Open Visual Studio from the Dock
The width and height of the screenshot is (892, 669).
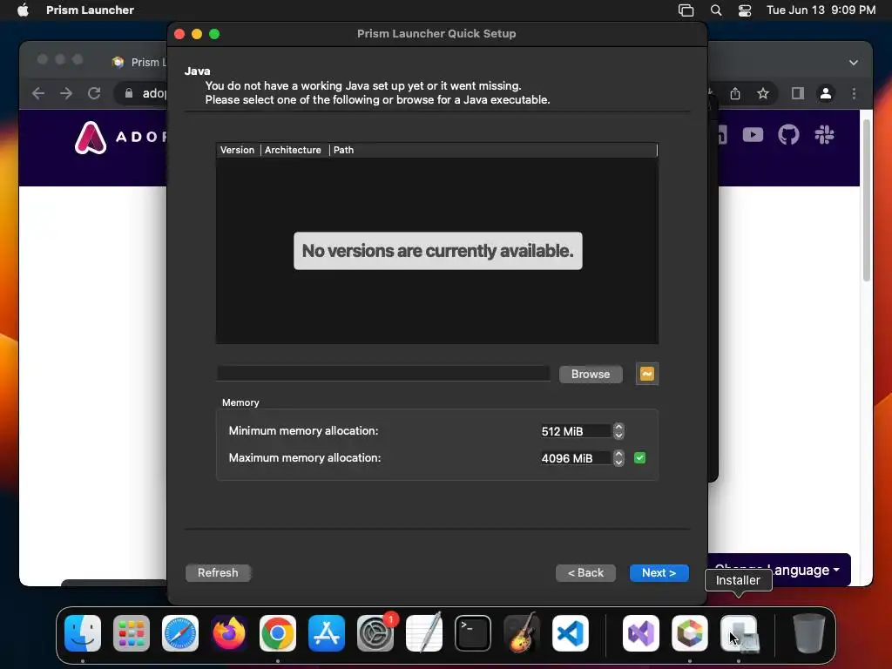641,633
